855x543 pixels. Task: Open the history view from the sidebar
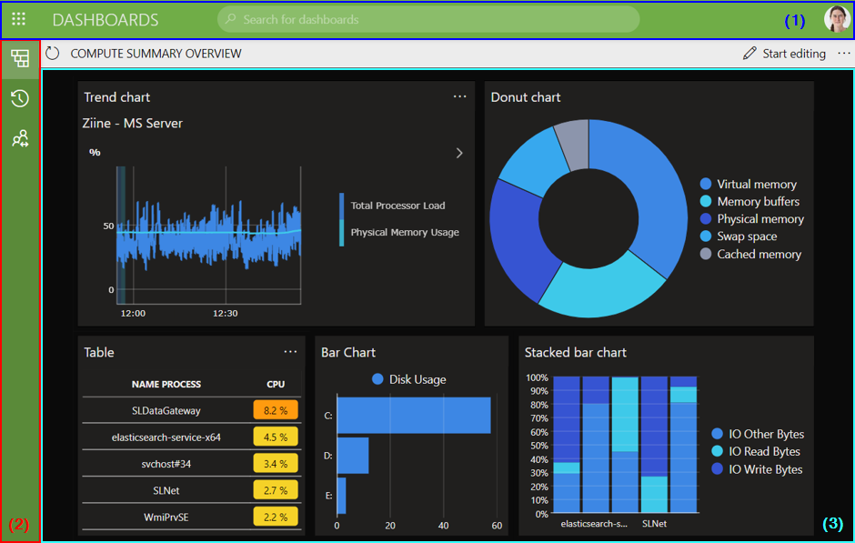point(20,98)
